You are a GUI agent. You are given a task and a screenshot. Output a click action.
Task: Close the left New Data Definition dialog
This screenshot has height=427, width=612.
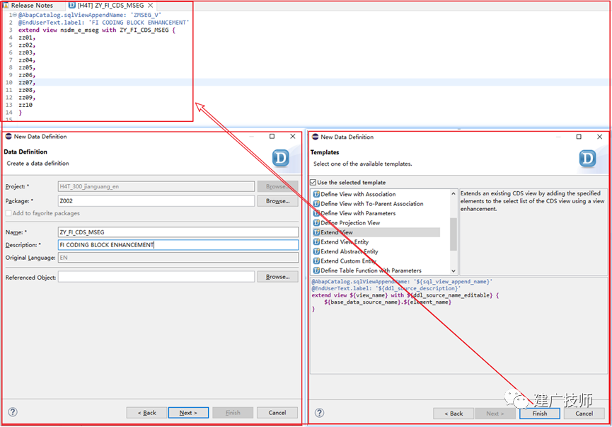pyautogui.click(x=293, y=137)
